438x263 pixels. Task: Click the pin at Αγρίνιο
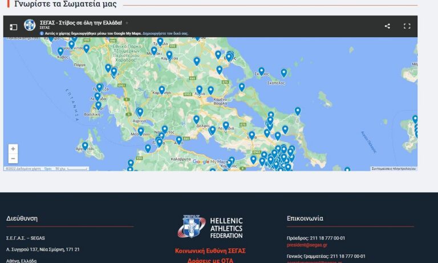tap(140, 112)
